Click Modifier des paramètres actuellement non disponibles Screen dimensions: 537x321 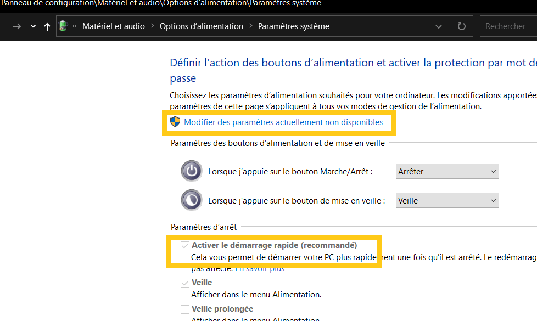coord(283,122)
